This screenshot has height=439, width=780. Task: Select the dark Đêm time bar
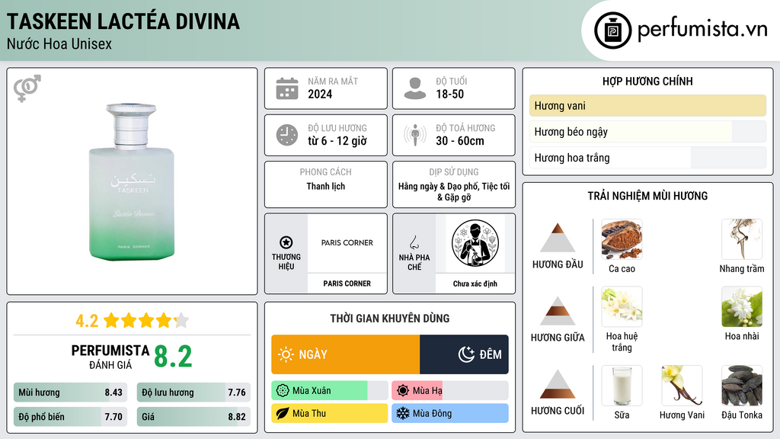tap(464, 354)
